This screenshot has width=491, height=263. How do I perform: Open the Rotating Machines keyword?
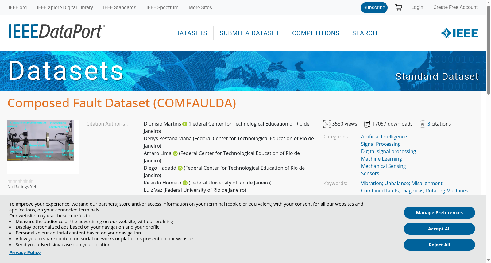pos(447,191)
